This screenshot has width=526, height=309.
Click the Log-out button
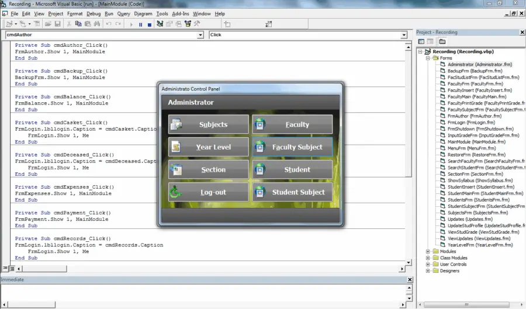[x=208, y=192]
